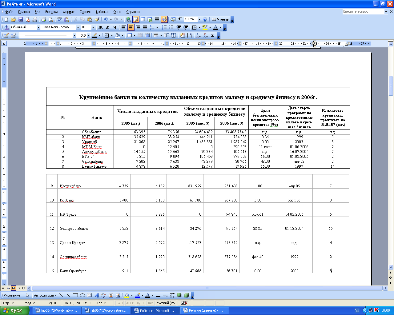The height and width of the screenshot is (315, 394).
Task: Toggle show paragraph marks ¶
Action: [x=180, y=19]
